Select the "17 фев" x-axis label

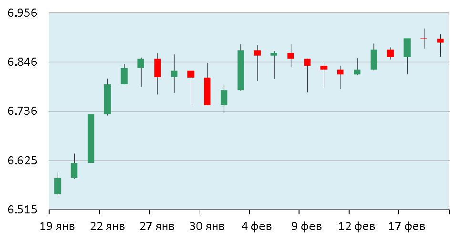407,226
